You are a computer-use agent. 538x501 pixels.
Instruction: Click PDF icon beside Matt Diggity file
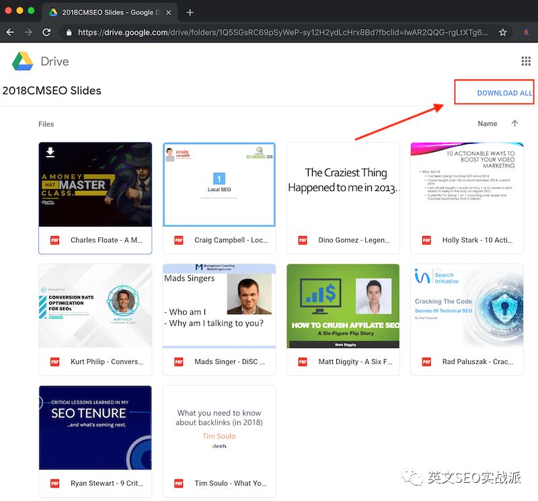(303, 362)
